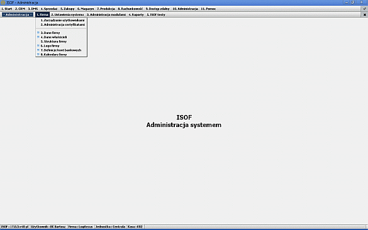
Task: Click the arrow icon right of main menu bar
Action: coord(364,9)
